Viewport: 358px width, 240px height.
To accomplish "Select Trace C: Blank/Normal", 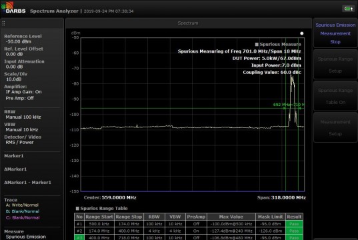I will pyautogui.click(x=23, y=218).
